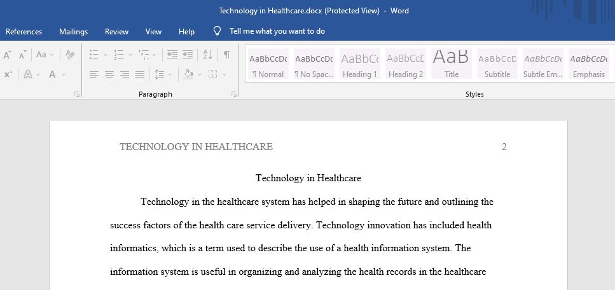The image size is (615, 290).
Task: Click centered title Technology in Healthcare
Action: click(308, 178)
